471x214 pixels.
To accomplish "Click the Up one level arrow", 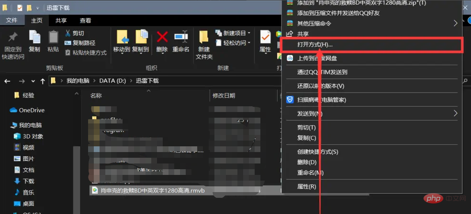I will [43, 81].
